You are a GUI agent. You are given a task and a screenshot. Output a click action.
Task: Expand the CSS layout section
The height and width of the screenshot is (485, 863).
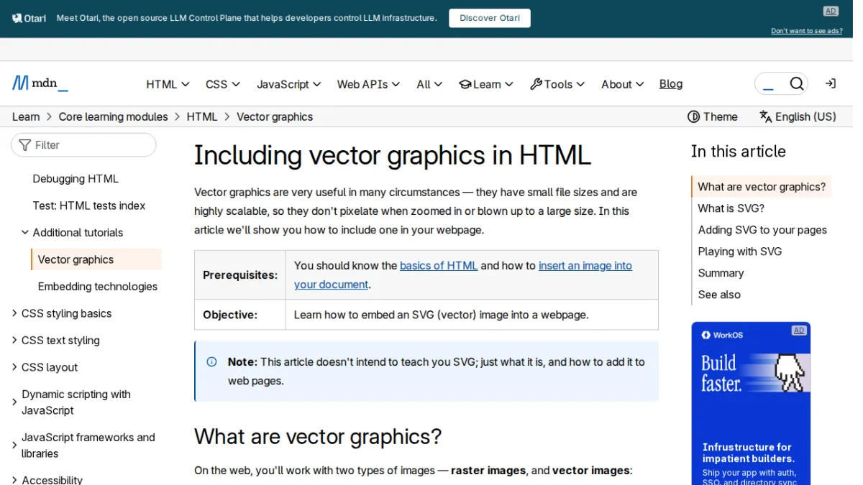[45, 367]
